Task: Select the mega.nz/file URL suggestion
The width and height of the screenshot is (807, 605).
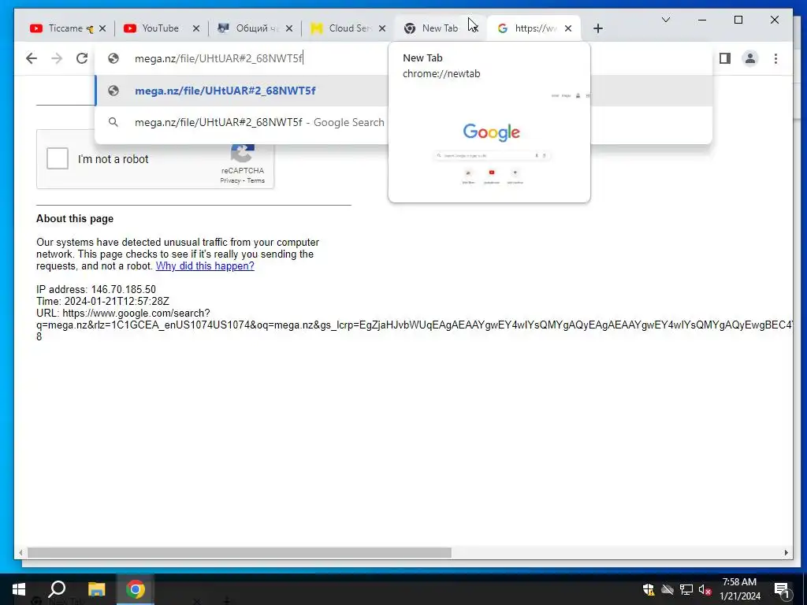Action: click(x=242, y=91)
